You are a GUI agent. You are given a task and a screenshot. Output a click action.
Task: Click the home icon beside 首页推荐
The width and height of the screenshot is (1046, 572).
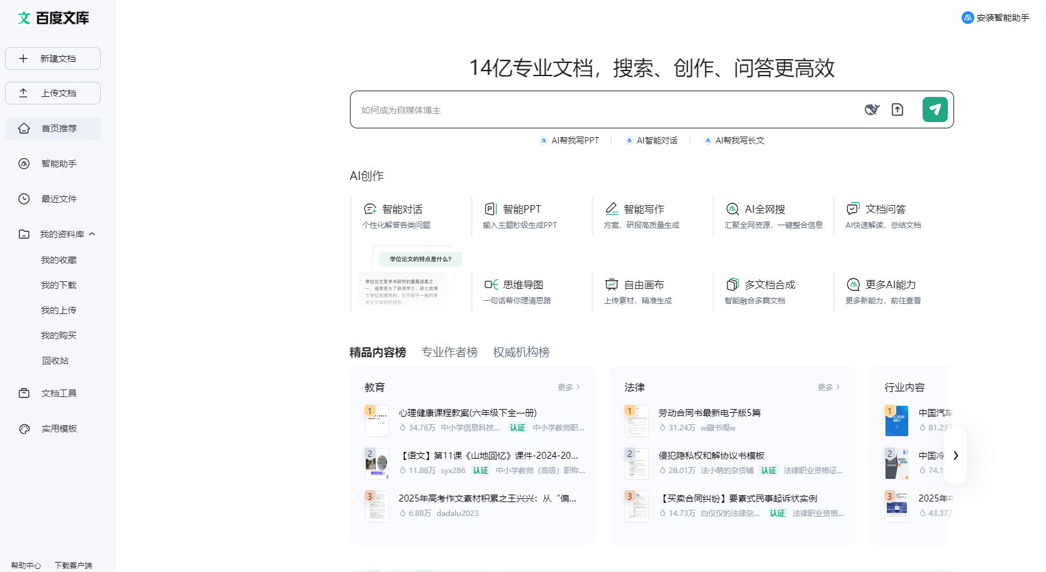coord(24,128)
